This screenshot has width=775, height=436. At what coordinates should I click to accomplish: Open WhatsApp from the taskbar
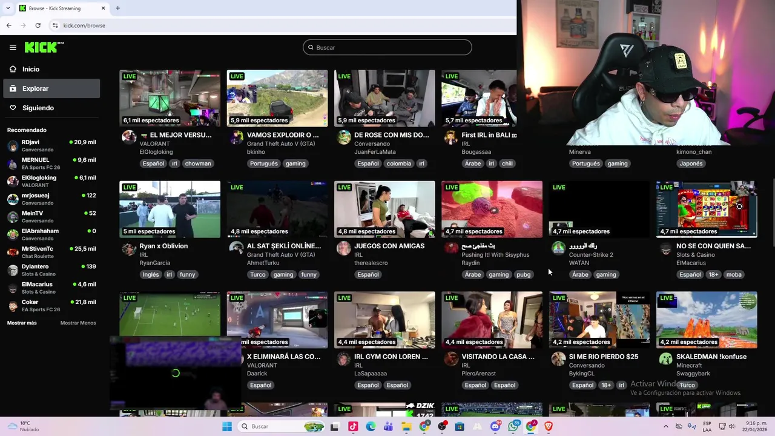tap(513, 426)
